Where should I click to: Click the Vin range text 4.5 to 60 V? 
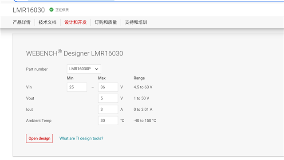pos(143,87)
